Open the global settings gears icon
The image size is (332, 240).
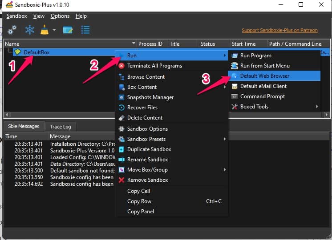12,30
